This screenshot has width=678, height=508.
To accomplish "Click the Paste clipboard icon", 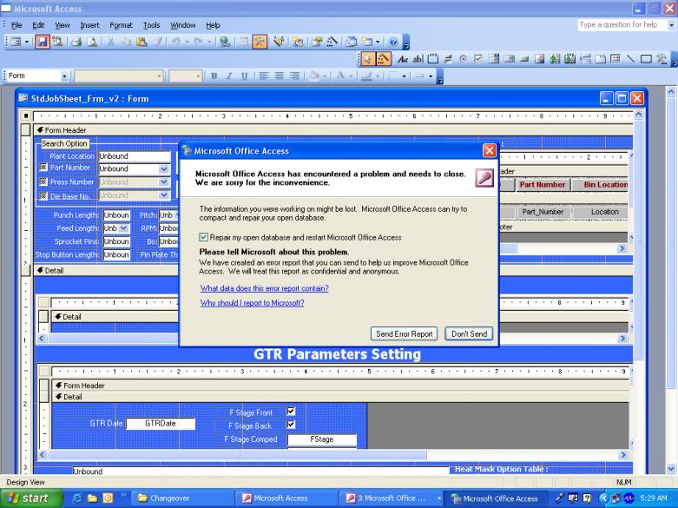I will [142, 42].
